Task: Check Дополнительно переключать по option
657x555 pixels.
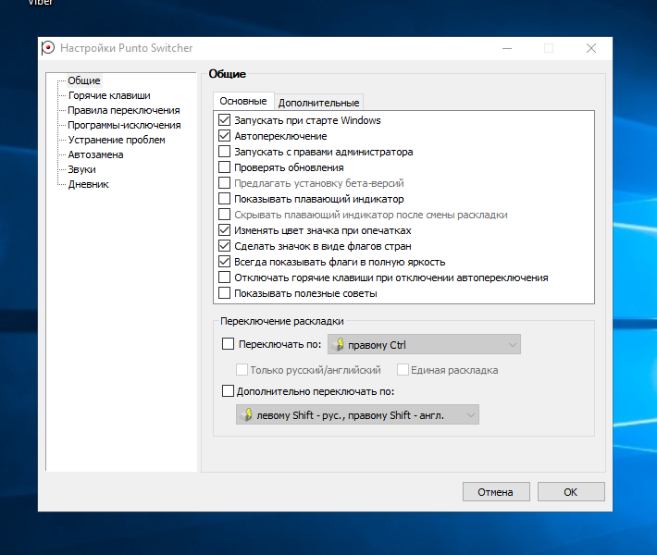Action: (228, 390)
